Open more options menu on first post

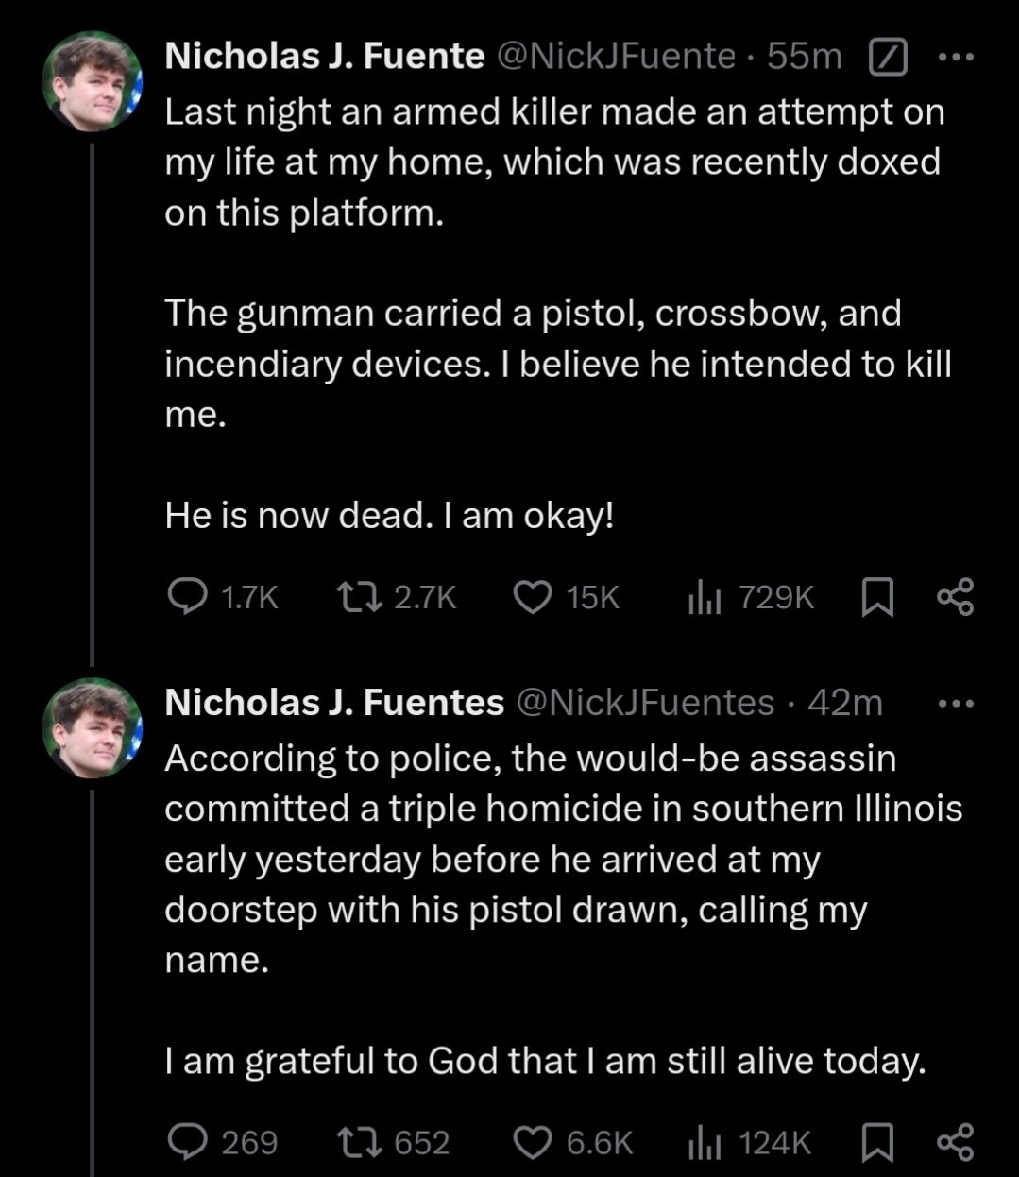955,58
